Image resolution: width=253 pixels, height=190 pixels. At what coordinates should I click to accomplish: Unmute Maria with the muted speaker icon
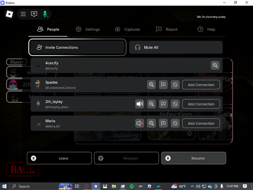140,123
